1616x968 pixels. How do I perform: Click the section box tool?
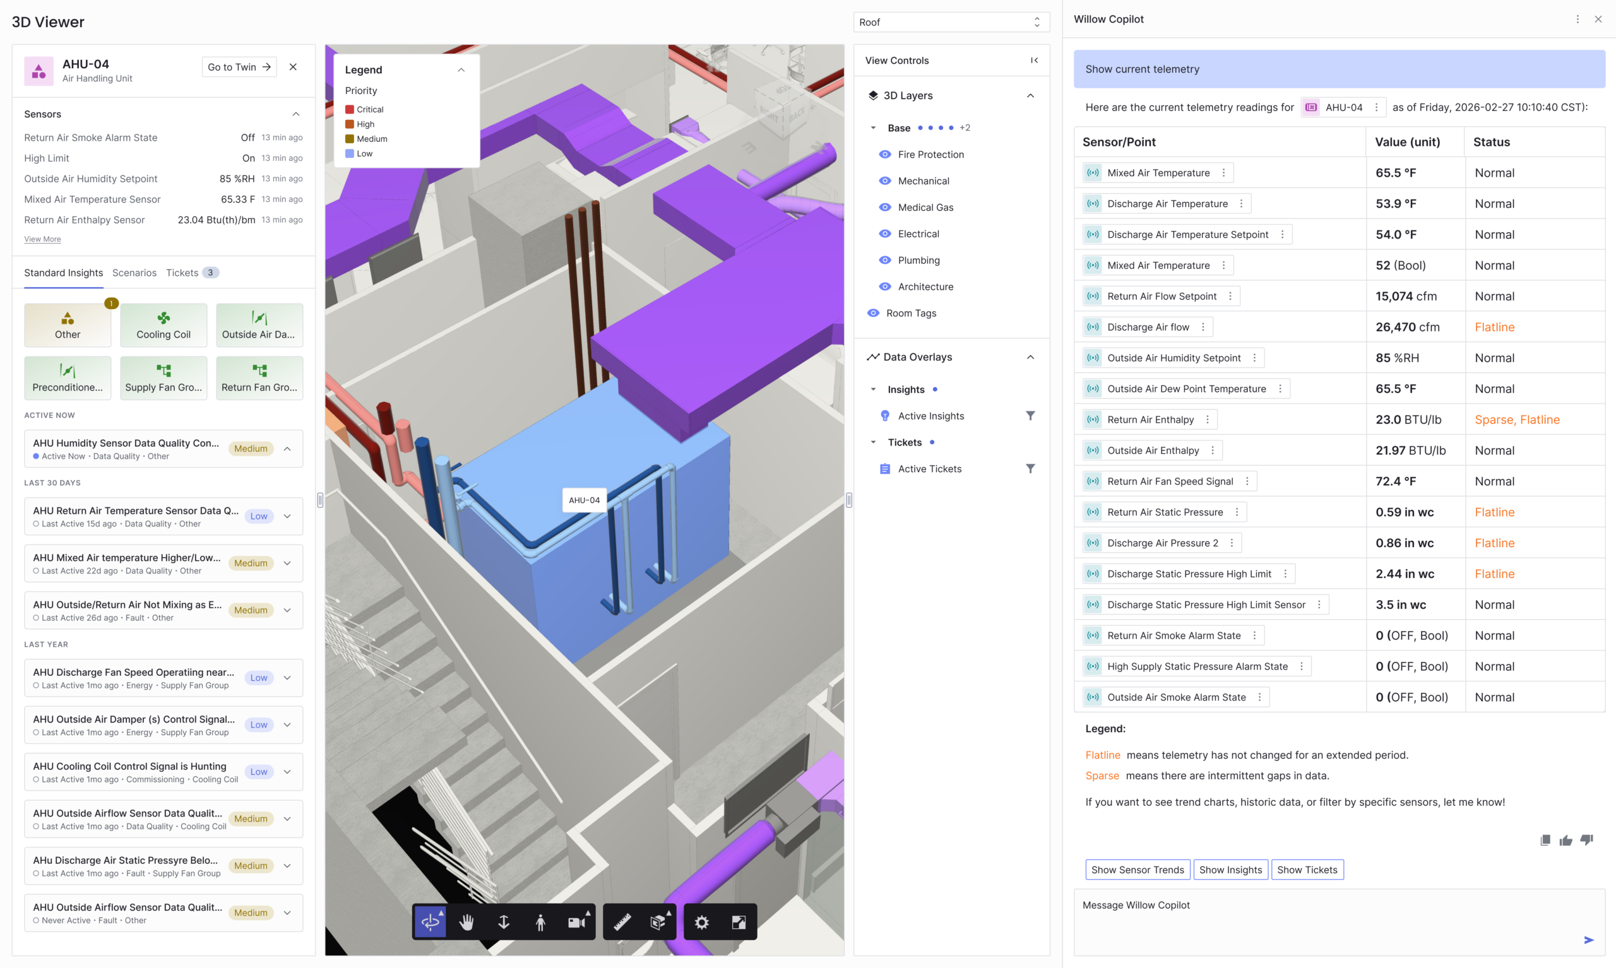(658, 922)
